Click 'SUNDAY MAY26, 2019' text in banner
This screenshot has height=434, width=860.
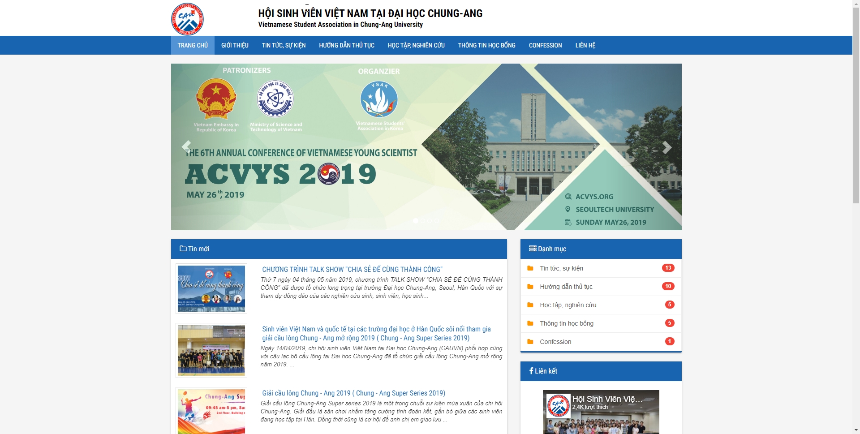coord(611,222)
